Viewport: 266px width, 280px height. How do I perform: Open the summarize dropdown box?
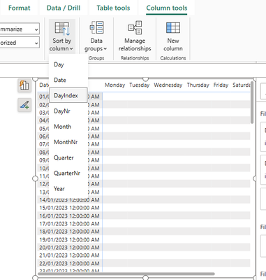[x=20, y=29]
